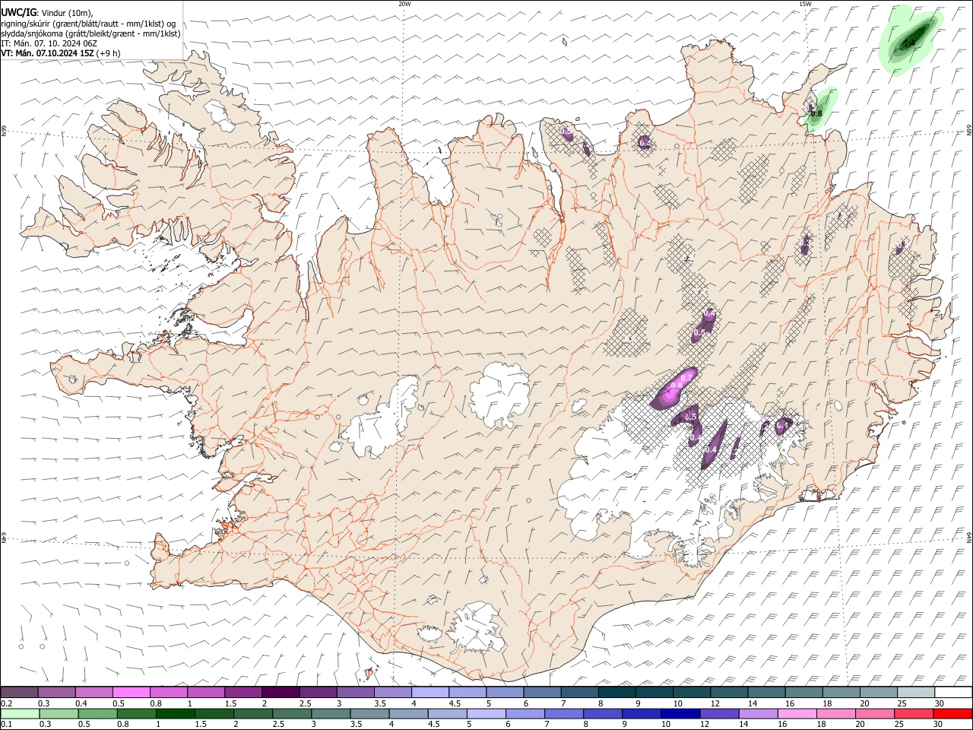Select the rain scale swatch starting at 2

click(252, 713)
